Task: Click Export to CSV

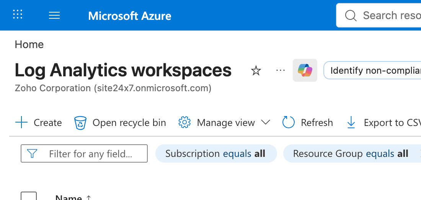Action: pyautogui.click(x=384, y=123)
